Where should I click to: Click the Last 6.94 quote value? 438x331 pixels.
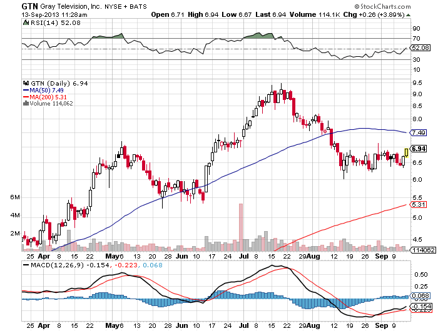click(271, 14)
